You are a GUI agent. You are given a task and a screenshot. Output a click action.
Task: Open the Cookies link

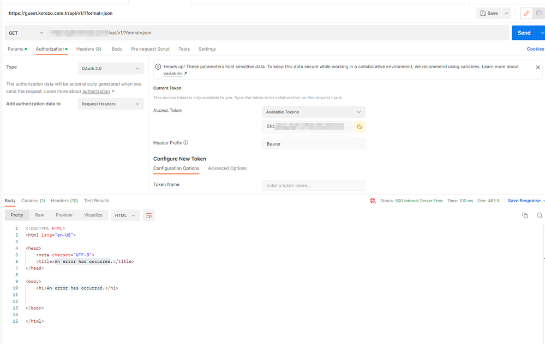click(535, 49)
